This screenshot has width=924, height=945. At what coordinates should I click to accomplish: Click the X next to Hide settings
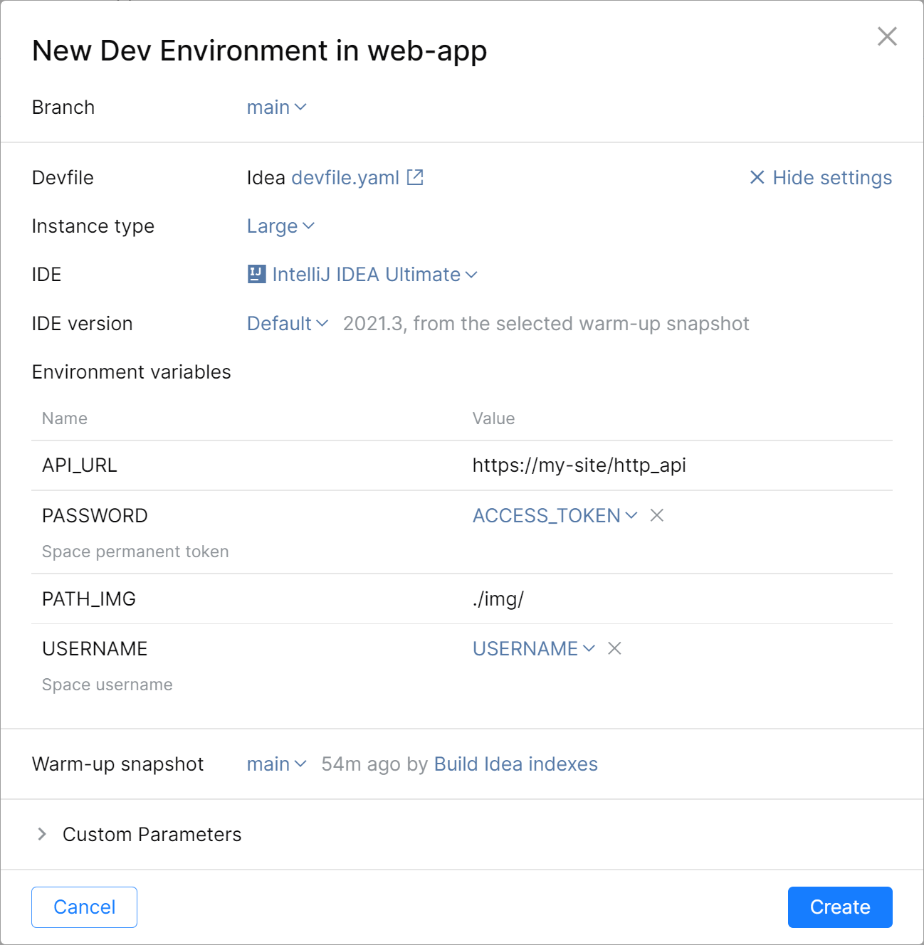tap(756, 178)
